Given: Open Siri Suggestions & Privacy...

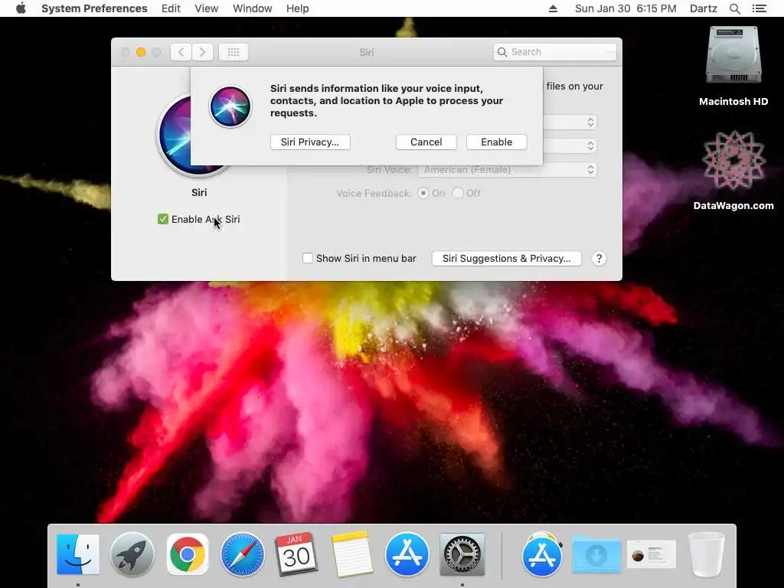Looking at the screenshot, I should click(x=507, y=259).
